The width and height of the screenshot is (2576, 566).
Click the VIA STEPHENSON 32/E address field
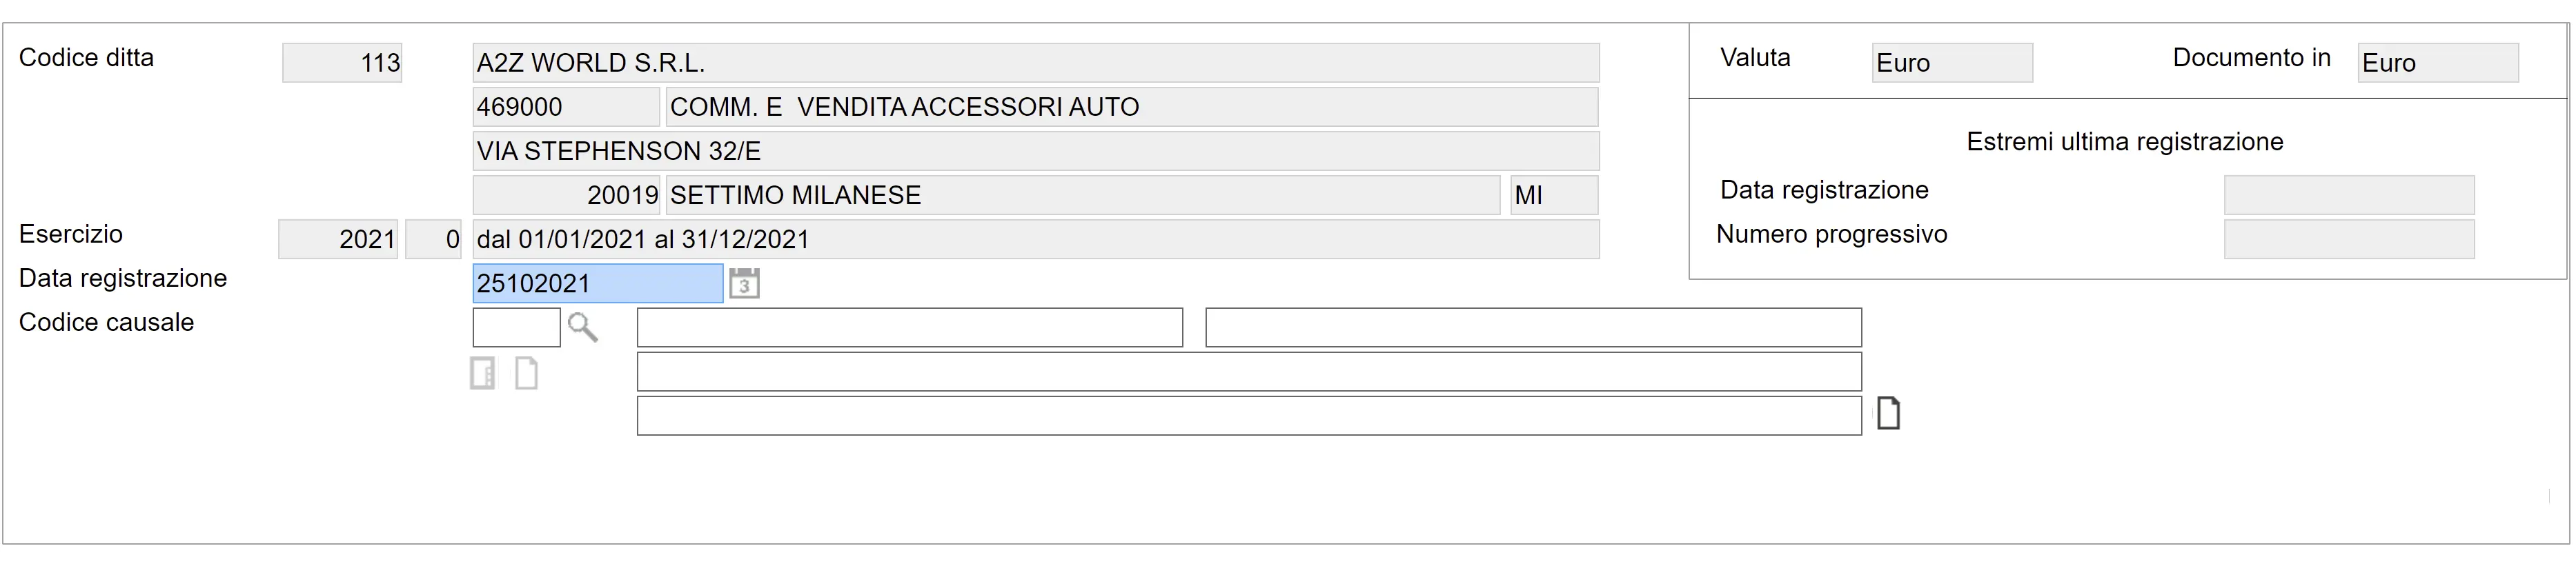point(1035,151)
